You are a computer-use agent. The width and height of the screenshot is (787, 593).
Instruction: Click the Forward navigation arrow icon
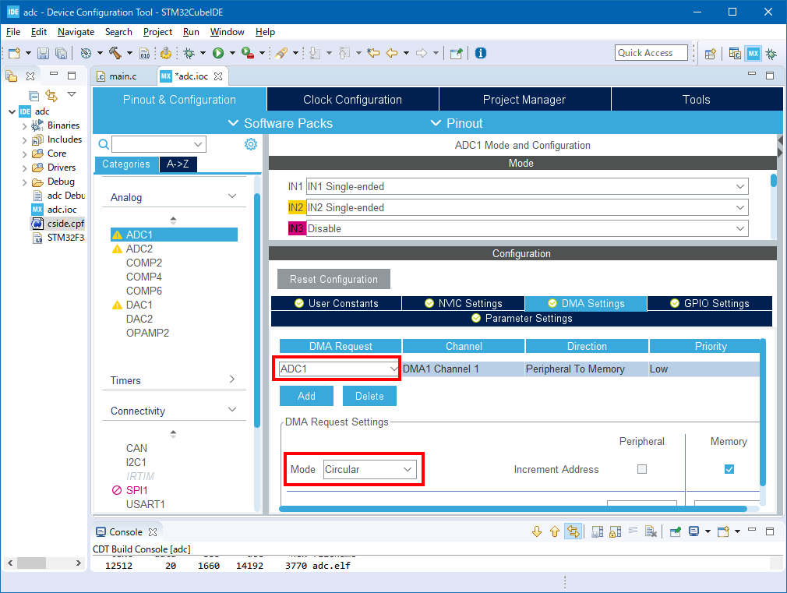click(422, 53)
